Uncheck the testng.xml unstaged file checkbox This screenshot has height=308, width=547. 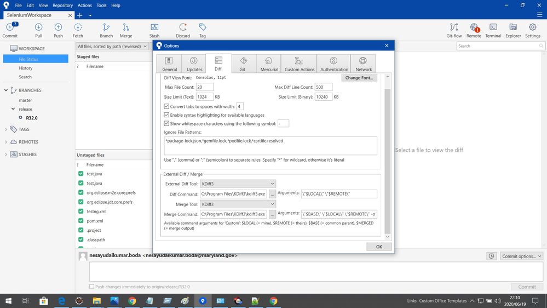coord(81,211)
